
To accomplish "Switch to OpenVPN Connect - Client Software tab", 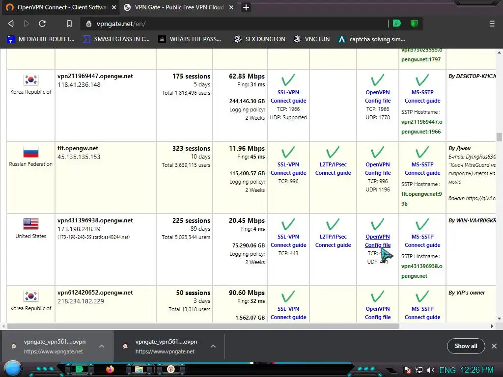I will pos(61,7).
